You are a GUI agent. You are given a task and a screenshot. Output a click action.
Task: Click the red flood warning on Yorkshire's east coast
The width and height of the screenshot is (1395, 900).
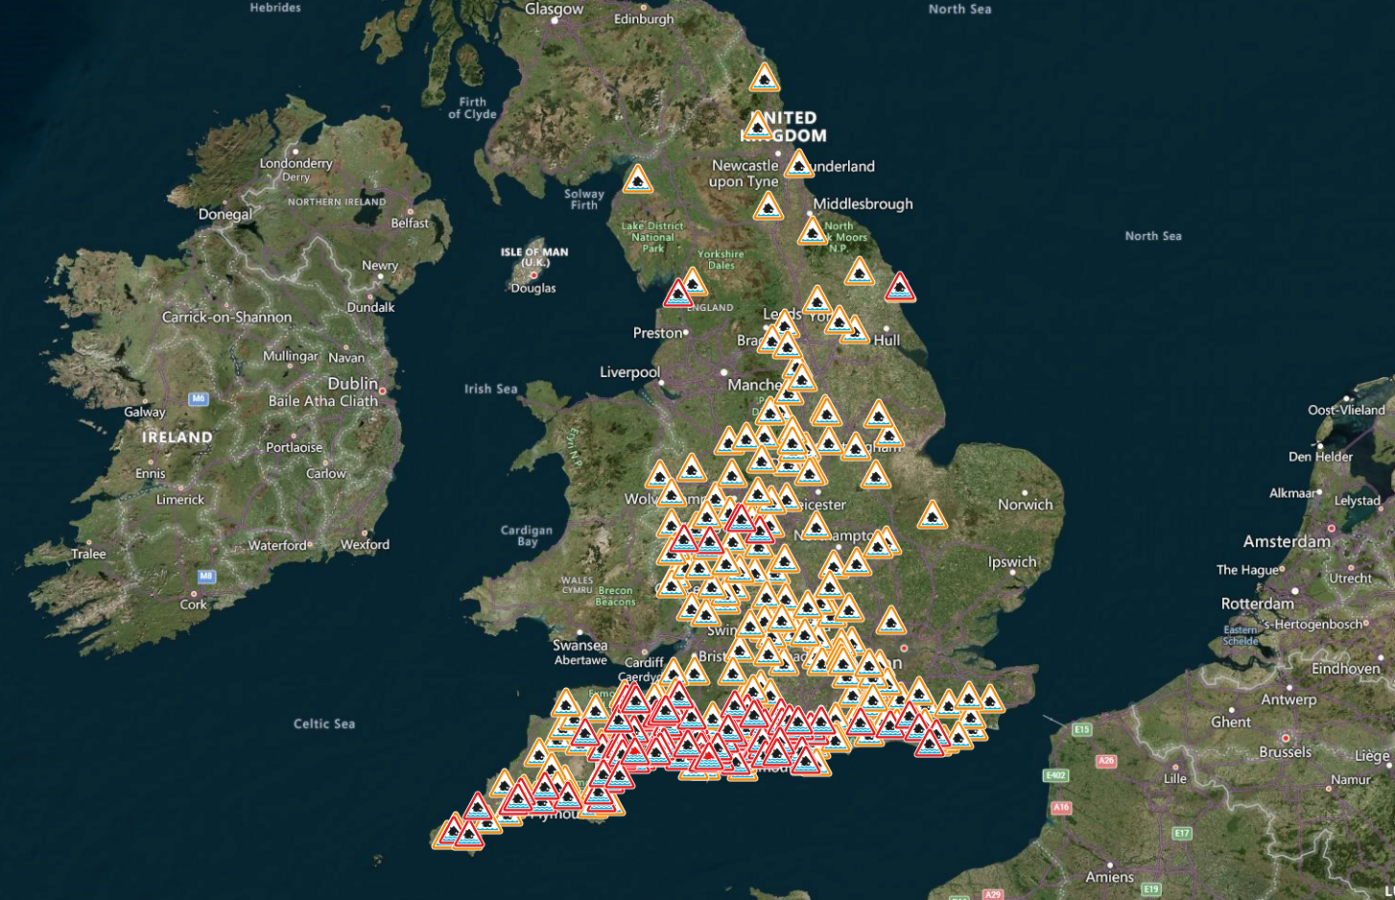899,288
